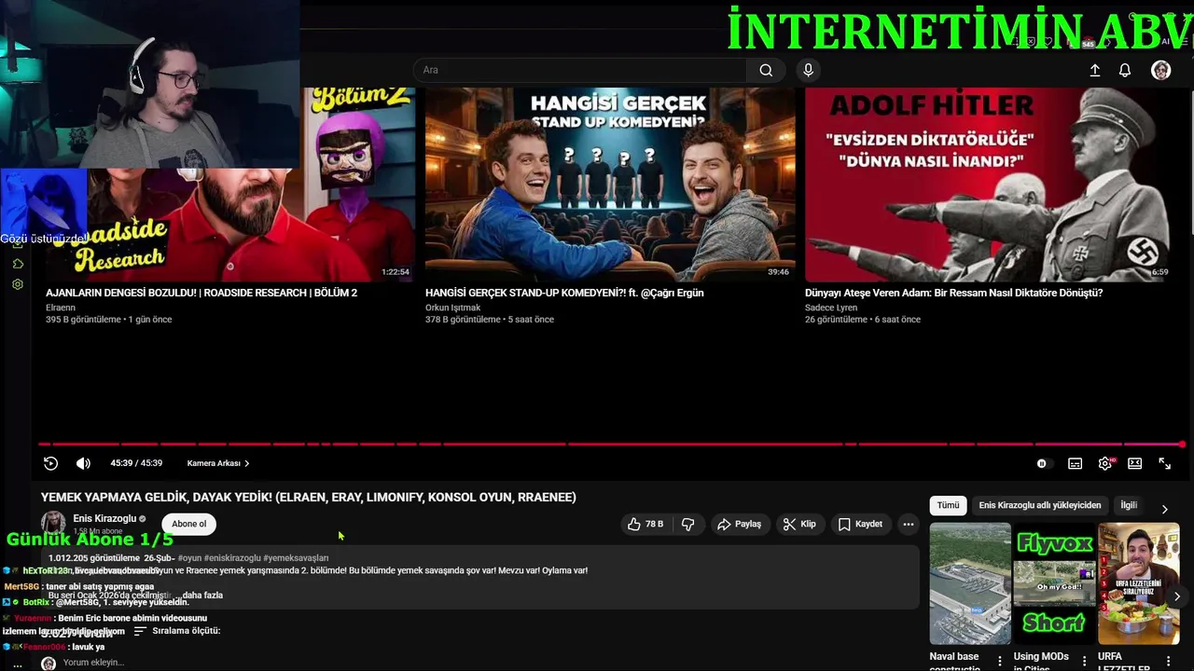The image size is (1194, 671).
Task: Open the Elraenn channel link
Action: tap(61, 308)
